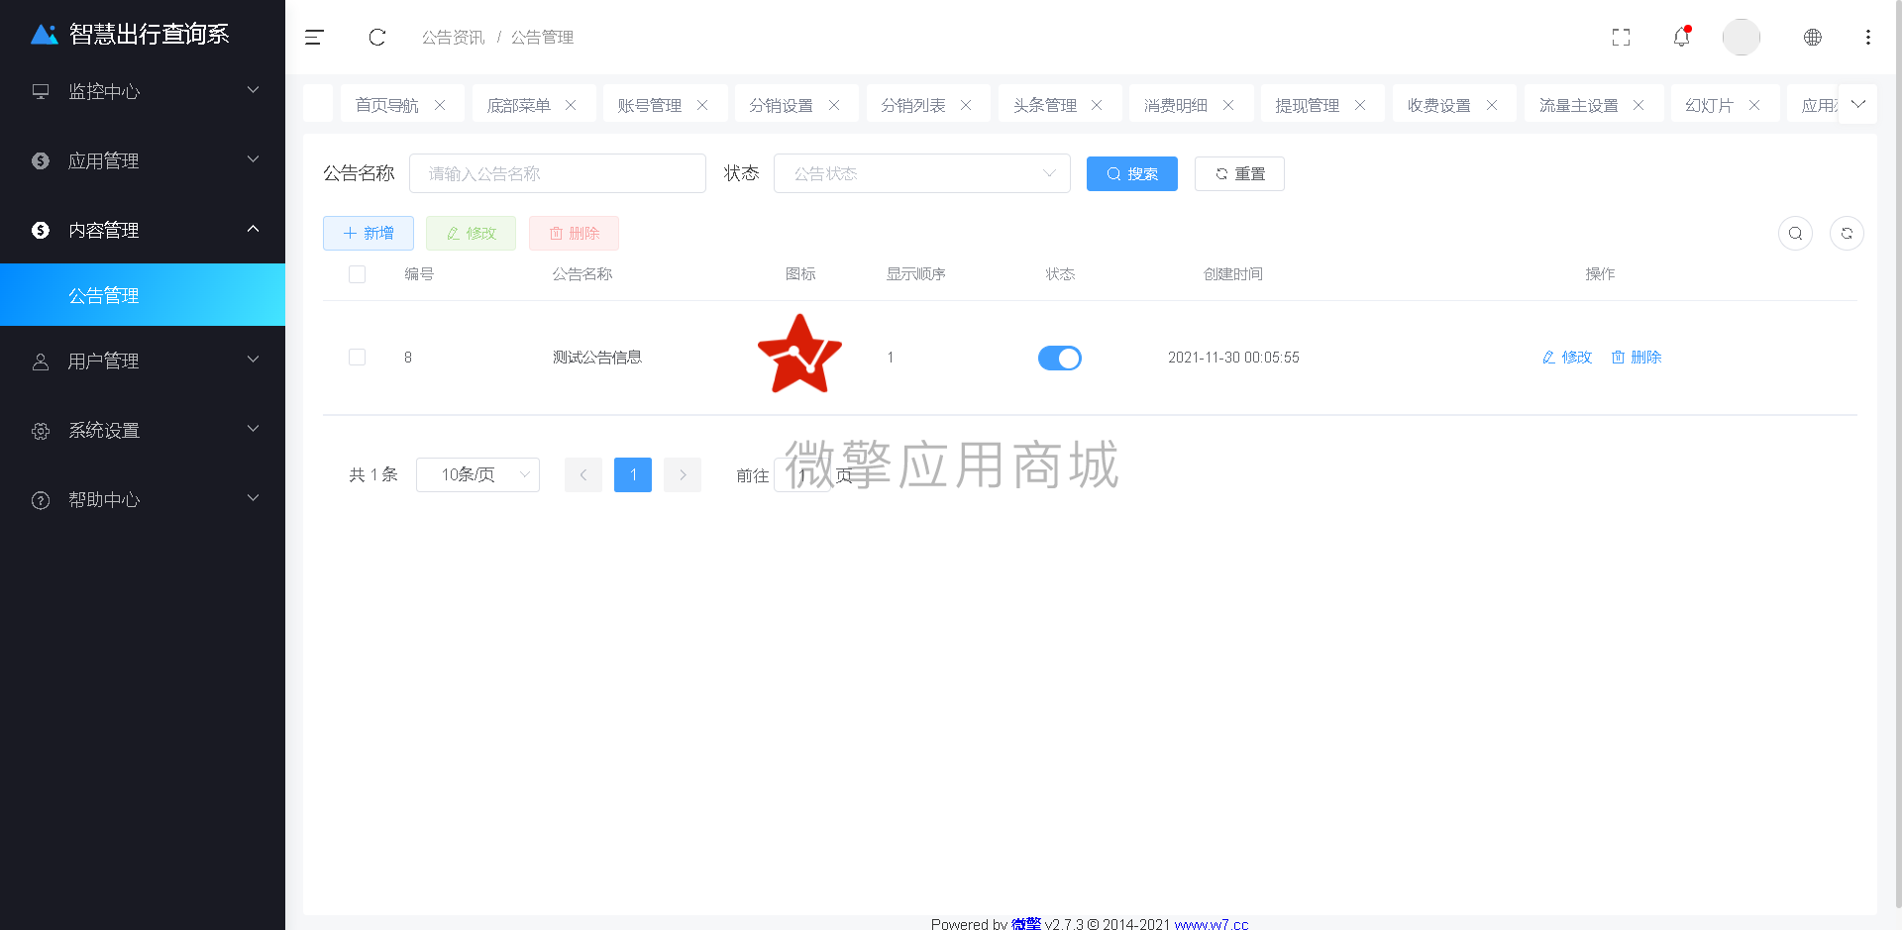The image size is (1902, 930).
Task: Click the green 修改 toolbar button
Action: tap(471, 233)
